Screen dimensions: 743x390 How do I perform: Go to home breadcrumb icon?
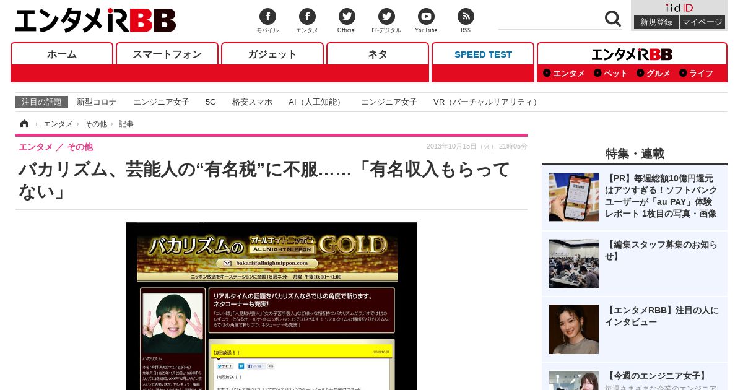tap(25, 124)
